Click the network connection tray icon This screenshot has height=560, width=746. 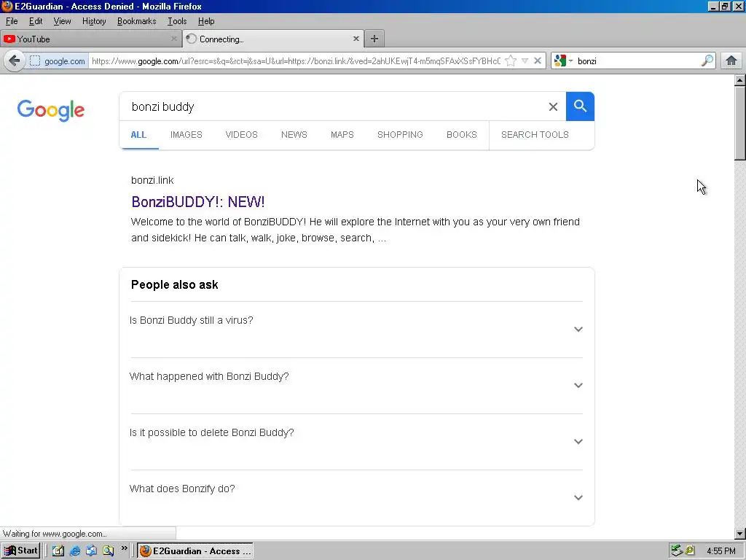click(677, 551)
